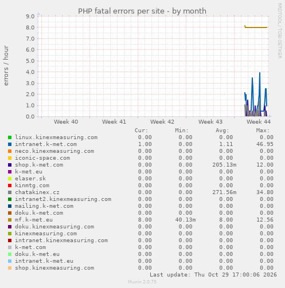The image size is (285, 288).
Task: Click the errors / hour axis label
Action: pos(6,65)
